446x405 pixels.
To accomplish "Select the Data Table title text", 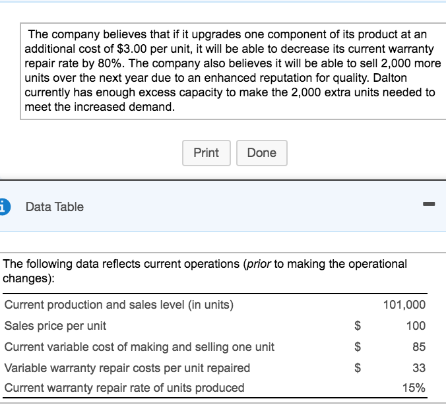I will (x=55, y=206).
